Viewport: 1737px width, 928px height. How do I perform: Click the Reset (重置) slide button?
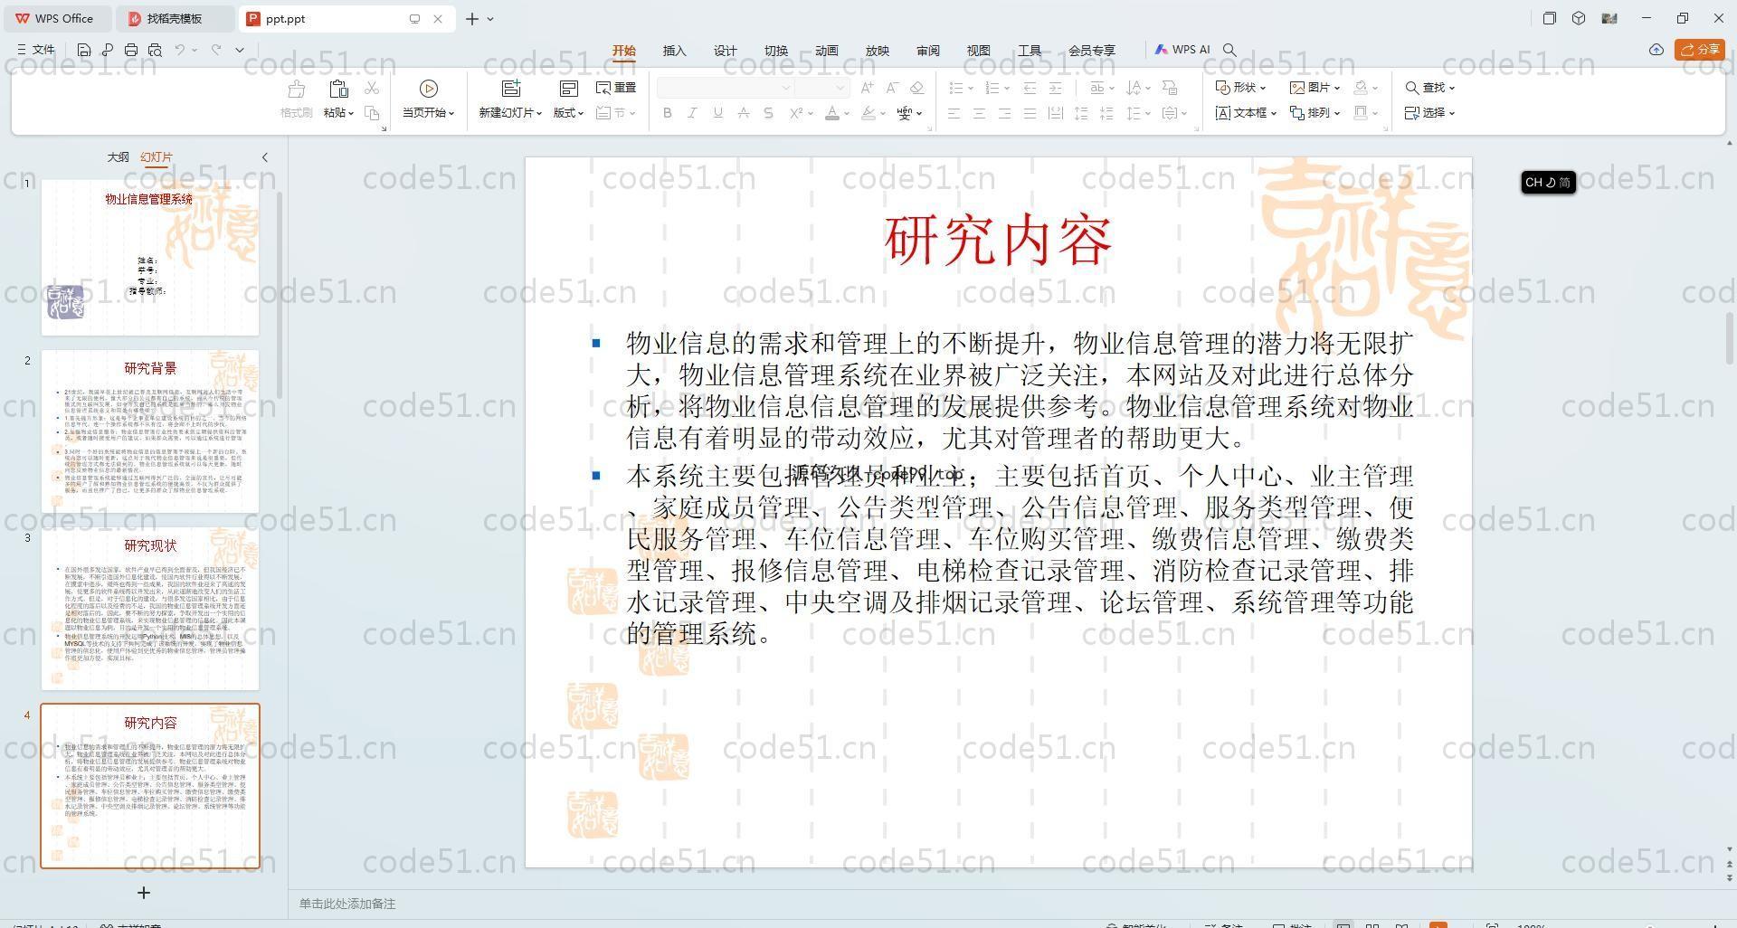click(616, 88)
